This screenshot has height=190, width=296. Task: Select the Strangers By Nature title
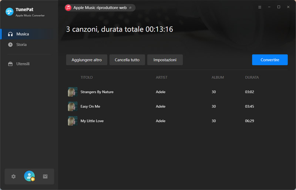click(x=97, y=92)
